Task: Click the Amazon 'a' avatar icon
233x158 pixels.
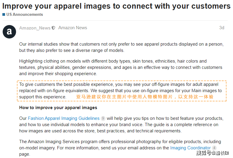Action: pos(10,32)
